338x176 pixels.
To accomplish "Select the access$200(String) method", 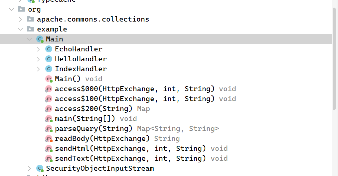I will pyautogui.click(x=91, y=109).
